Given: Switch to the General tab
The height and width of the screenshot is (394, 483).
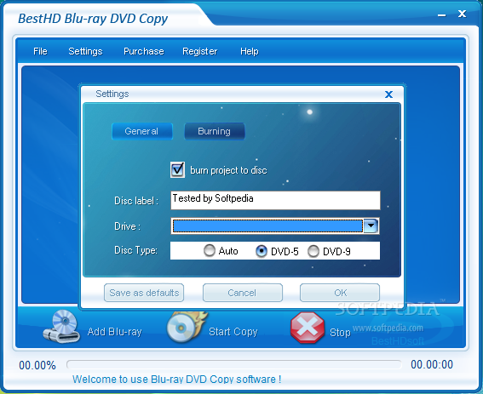Looking at the screenshot, I should point(142,131).
